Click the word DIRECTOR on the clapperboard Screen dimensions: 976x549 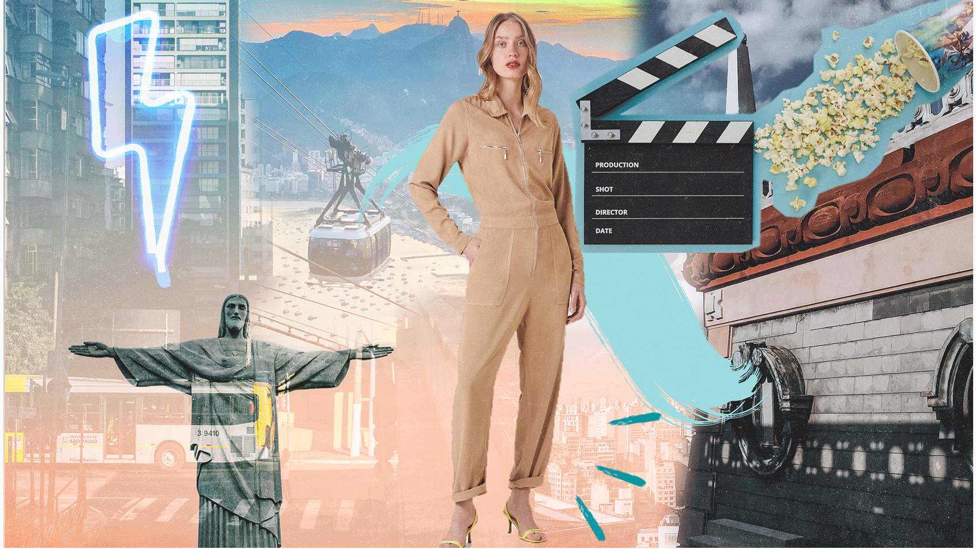click(611, 212)
